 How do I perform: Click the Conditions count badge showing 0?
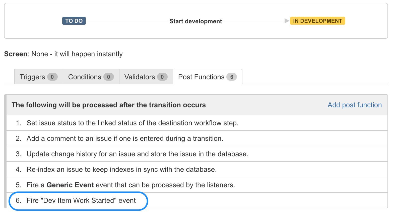(109, 77)
